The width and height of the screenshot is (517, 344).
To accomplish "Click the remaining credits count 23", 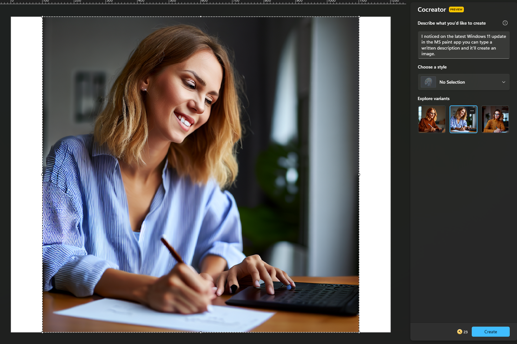I will (x=465, y=332).
